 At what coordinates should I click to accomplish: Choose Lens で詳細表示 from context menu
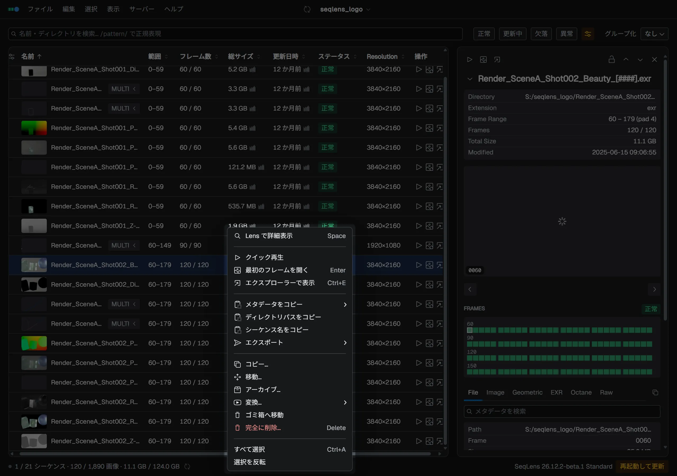click(290, 236)
